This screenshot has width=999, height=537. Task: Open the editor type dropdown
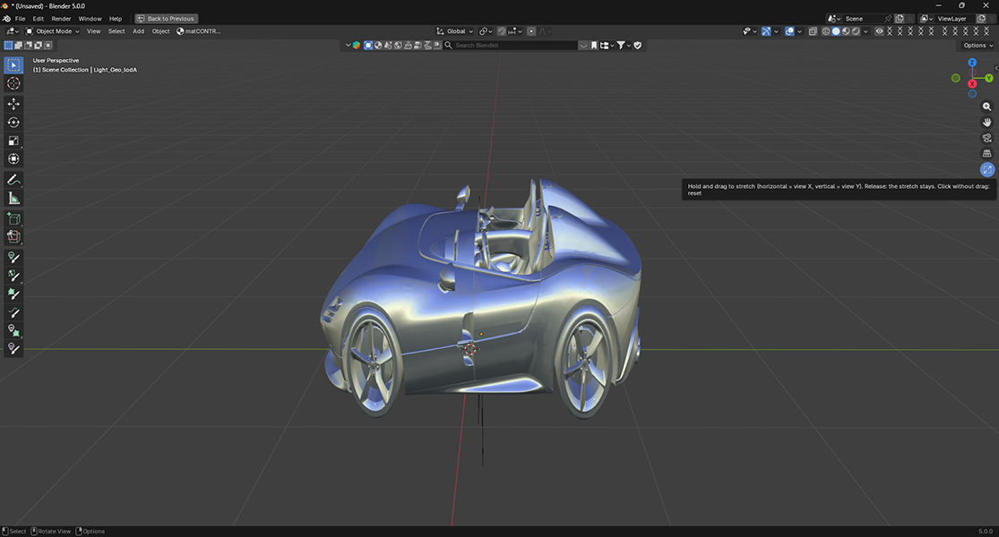13,31
